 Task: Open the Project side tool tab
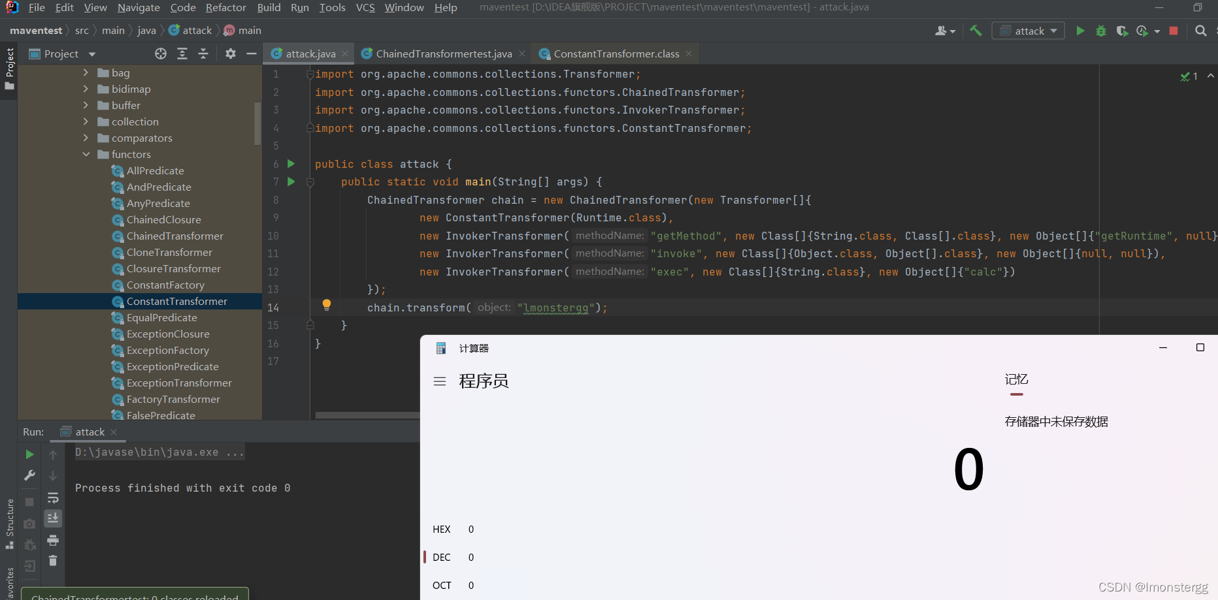pyautogui.click(x=9, y=70)
